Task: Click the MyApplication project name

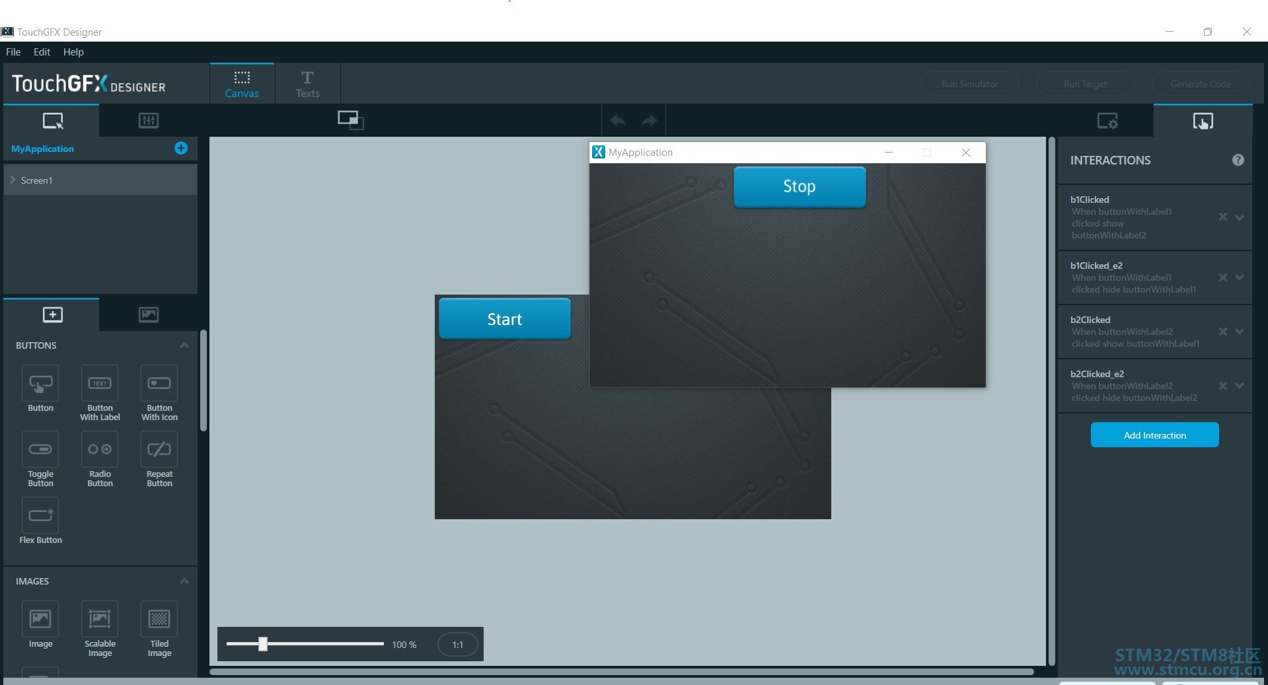Action: coord(42,149)
